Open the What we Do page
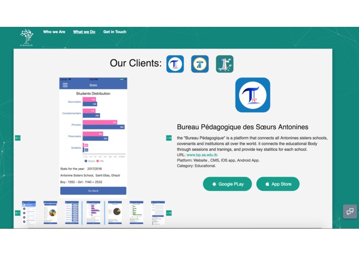This screenshot has height=255, width=359. pos(84,32)
